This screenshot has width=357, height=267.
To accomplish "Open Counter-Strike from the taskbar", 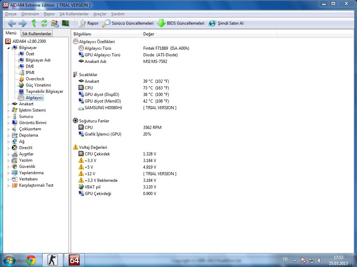I will tap(52, 260).
